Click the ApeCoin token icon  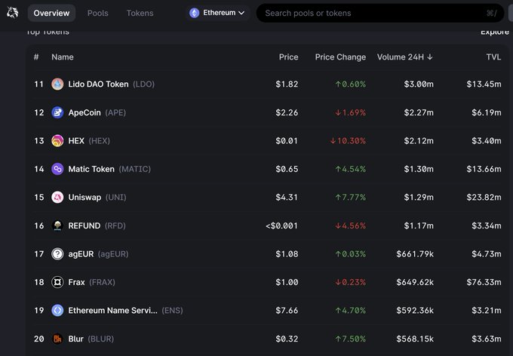57,112
